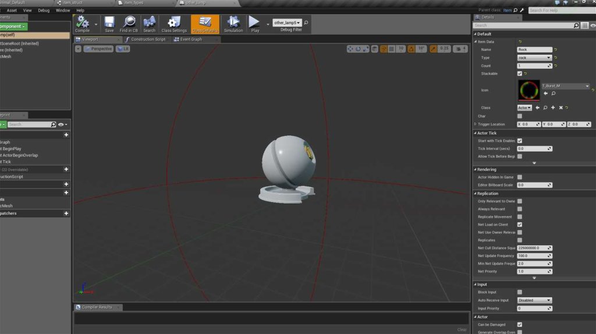The width and height of the screenshot is (596, 334).
Task: Click the Class Defaults toolbar button
Action: pos(205,24)
